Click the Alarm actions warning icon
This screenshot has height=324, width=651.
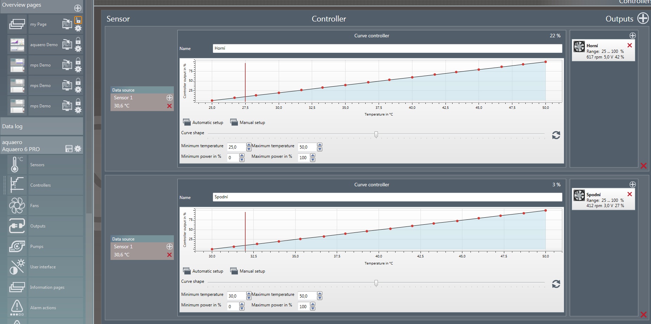(17, 308)
